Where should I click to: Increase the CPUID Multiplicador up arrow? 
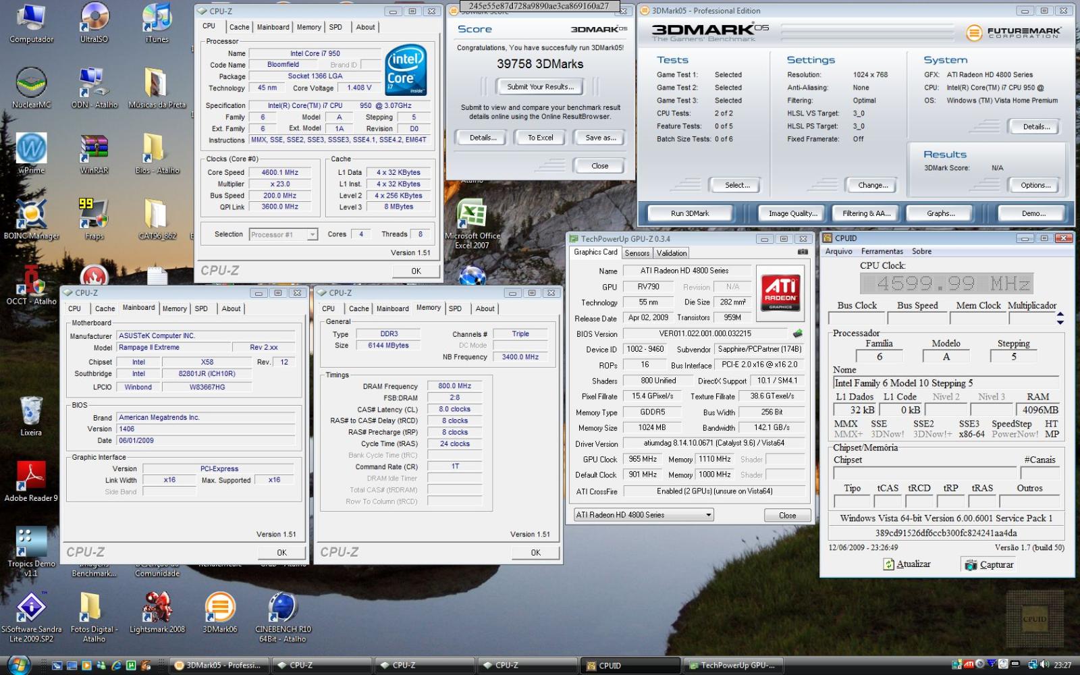(x=1060, y=314)
